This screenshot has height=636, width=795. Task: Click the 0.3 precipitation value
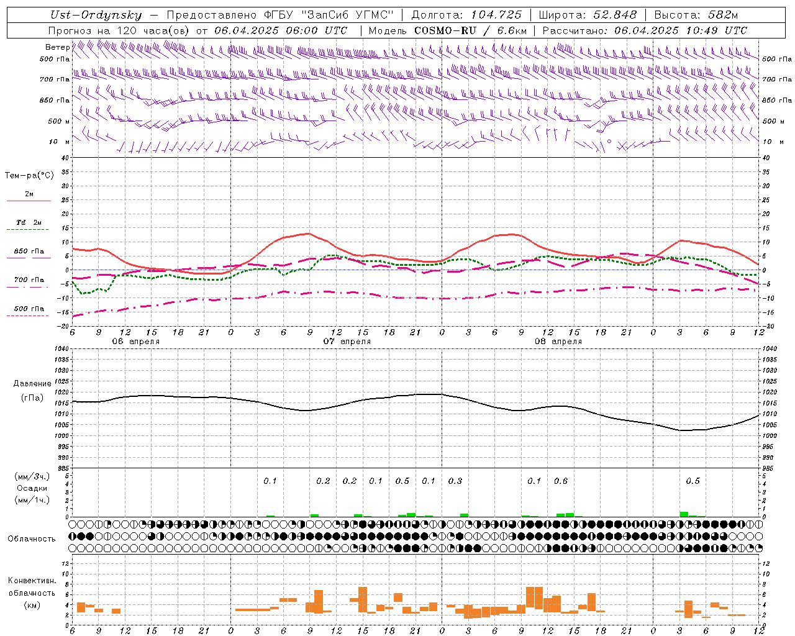(x=455, y=481)
